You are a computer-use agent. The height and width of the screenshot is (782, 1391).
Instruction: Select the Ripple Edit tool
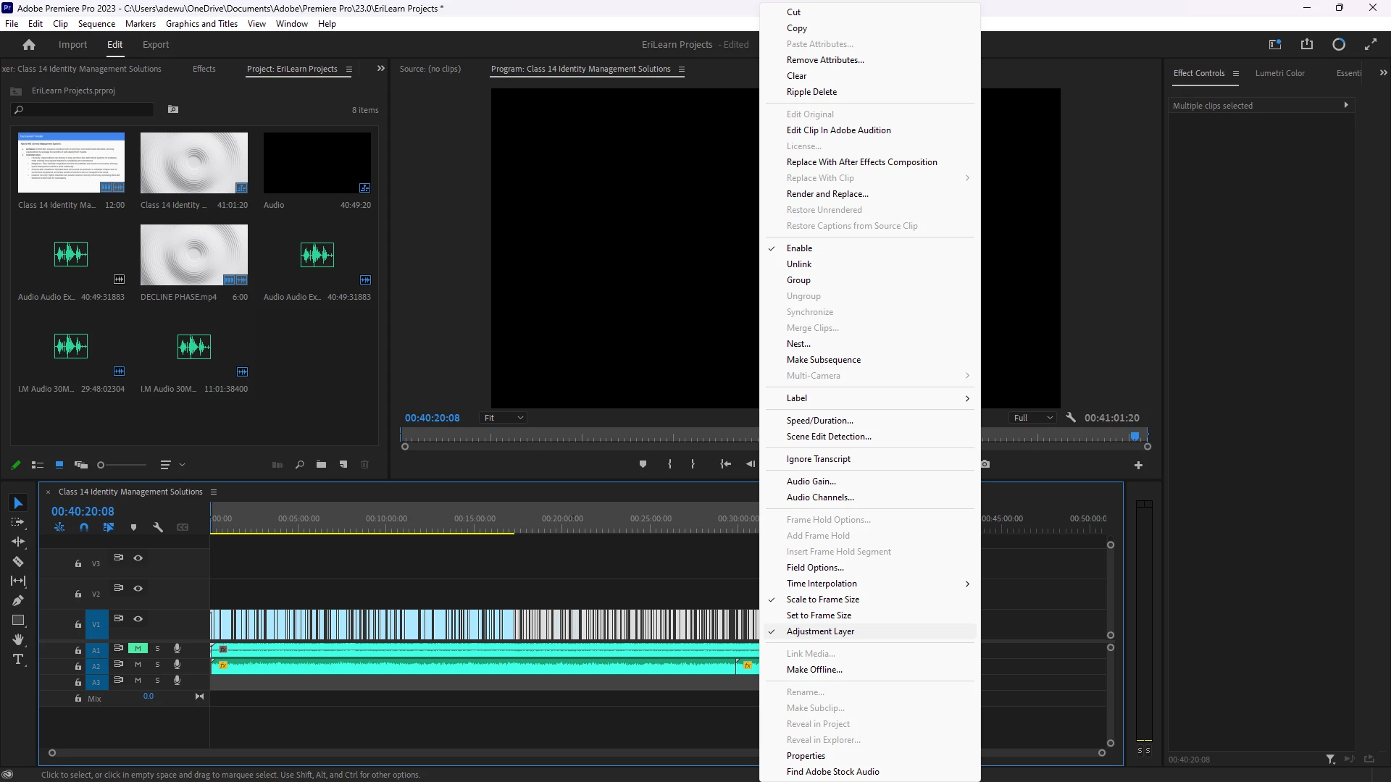tap(18, 542)
